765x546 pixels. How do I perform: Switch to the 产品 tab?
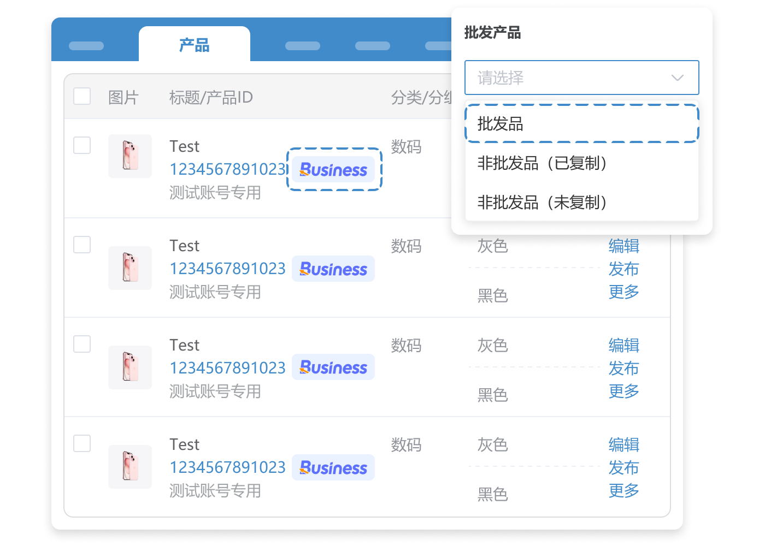(195, 45)
